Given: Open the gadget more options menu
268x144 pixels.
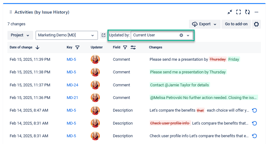Looking at the screenshot, I should click(256, 12).
